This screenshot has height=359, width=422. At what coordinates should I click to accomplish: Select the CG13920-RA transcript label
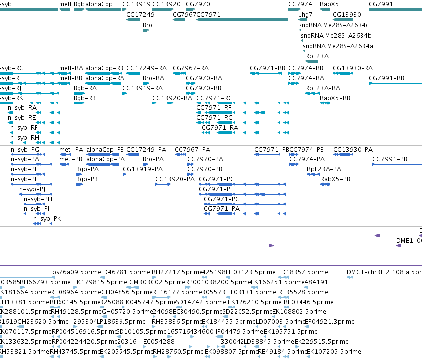(x=172, y=98)
